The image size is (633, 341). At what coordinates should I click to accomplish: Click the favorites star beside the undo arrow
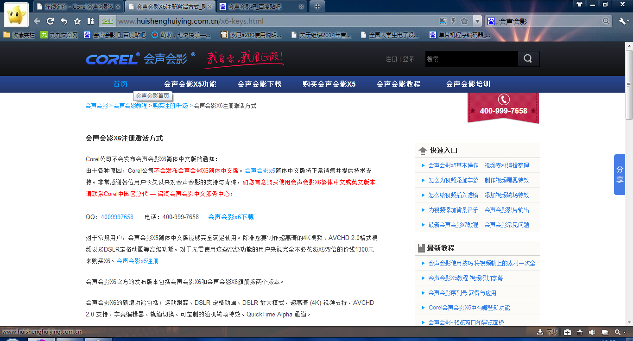(x=77, y=21)
